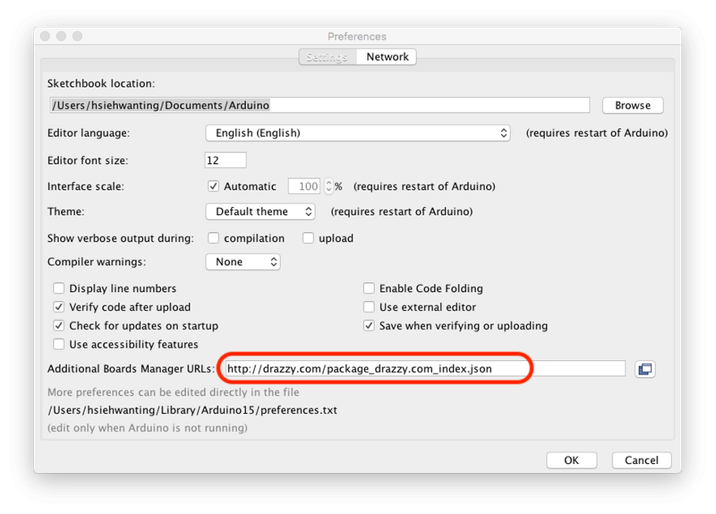
Task: Click the interface scale percentage stepper arrows
Action: (x=328, y=186)
